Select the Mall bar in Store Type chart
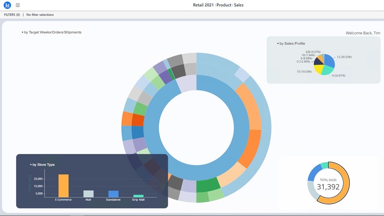The height and width of the screenshot is (216, 384). pos(89,194)
